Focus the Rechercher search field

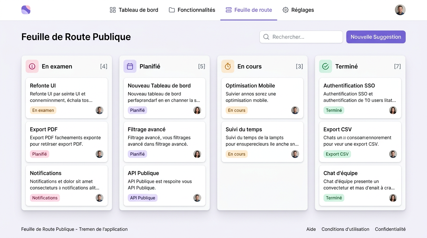coord(301,37)
